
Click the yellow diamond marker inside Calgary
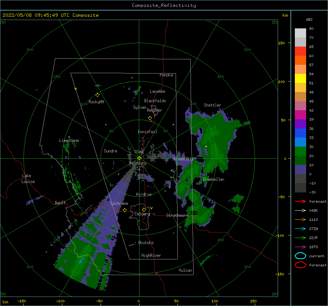(x=144, y=210)
